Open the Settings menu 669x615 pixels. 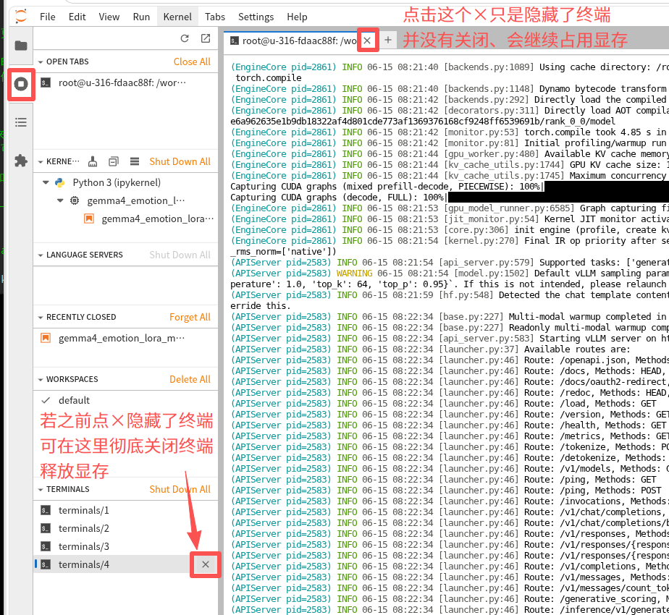(x=256, y=17)
